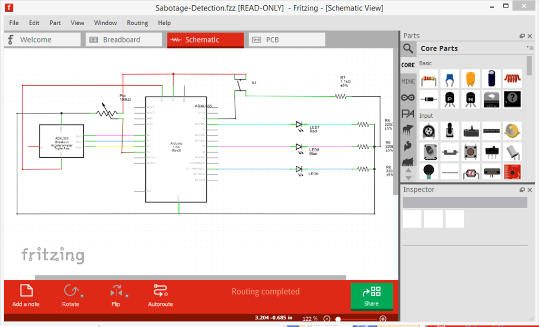Close the Parts panel
This screenshot has height=327, width=539.
(x=530, y=36)
